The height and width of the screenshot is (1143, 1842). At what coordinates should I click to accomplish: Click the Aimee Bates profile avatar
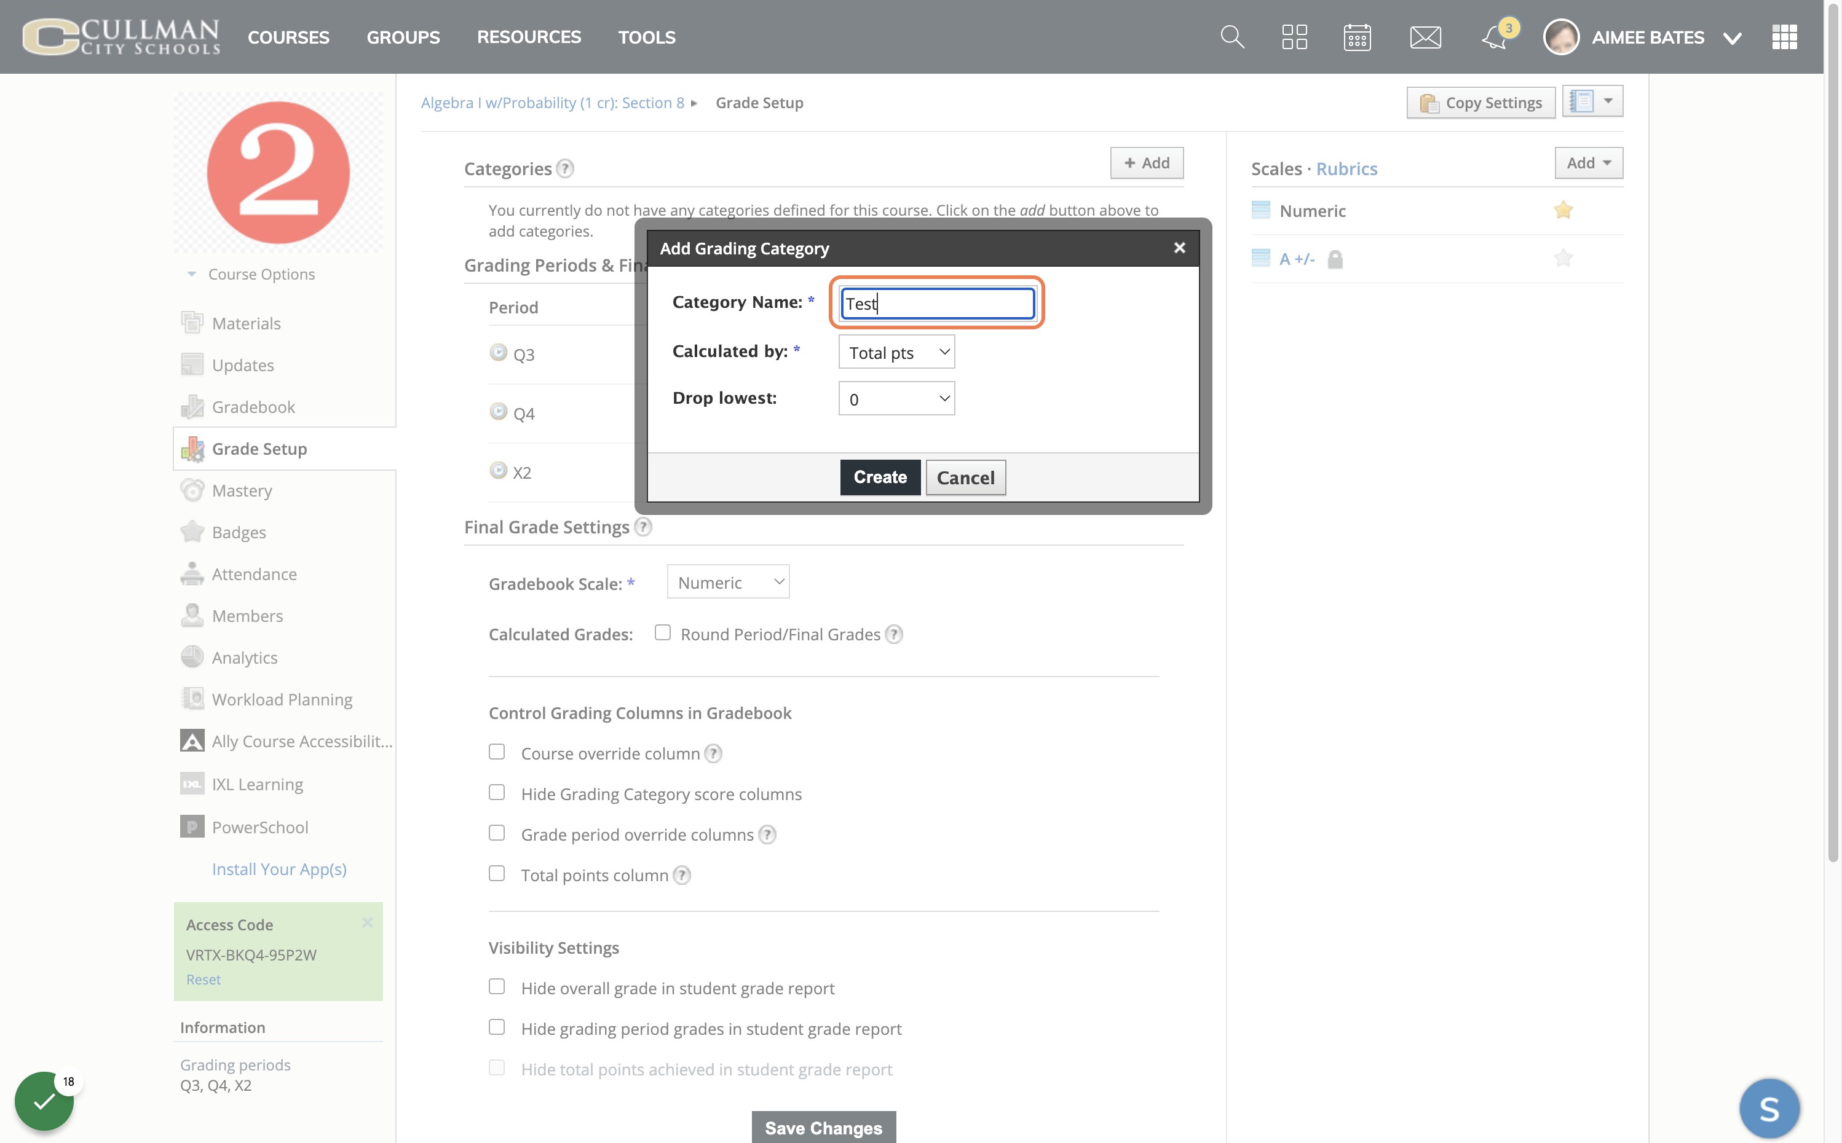click(x=1560, y=37)
